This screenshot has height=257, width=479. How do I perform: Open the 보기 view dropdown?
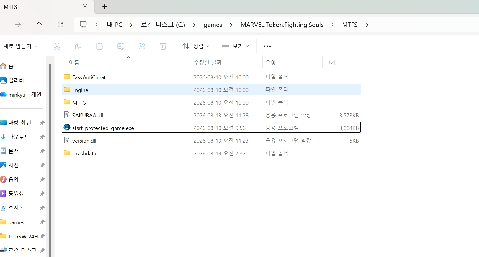pyautogui.click(x=236, y=46)
